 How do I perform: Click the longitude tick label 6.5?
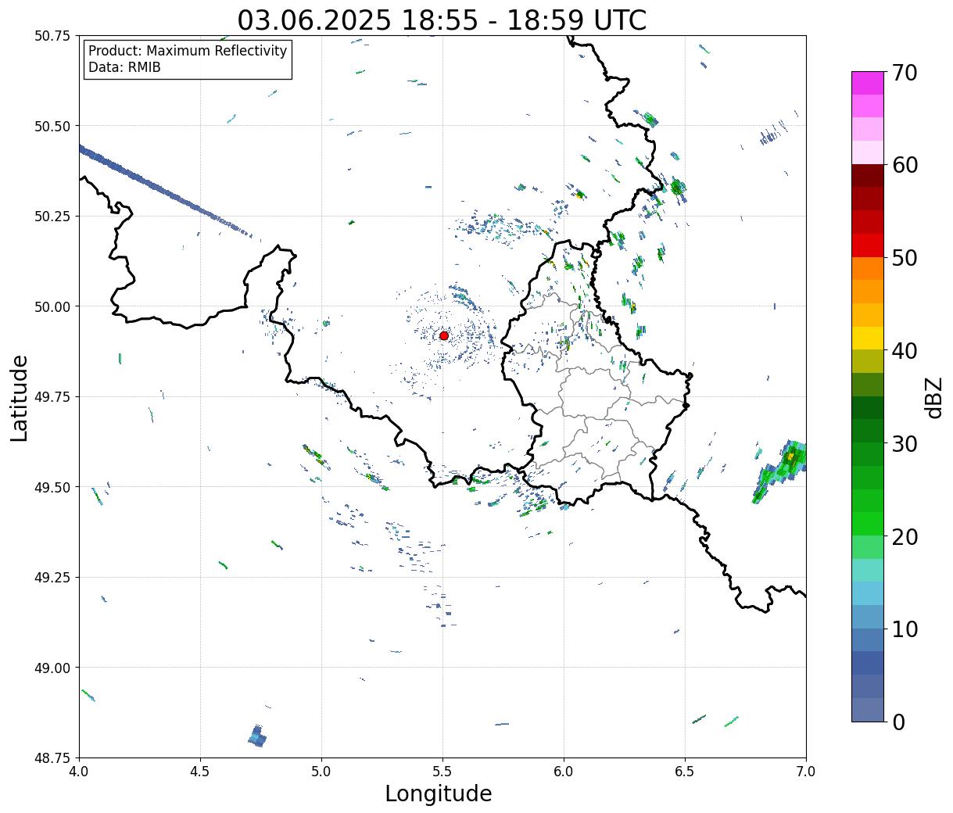click(685, 771)
